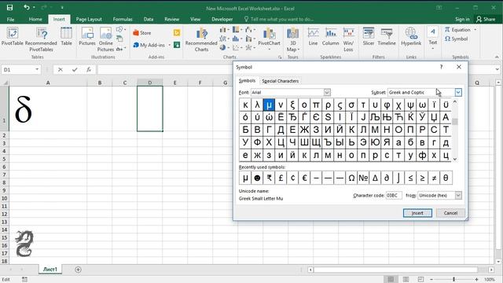The height and width of the screenshot is (283, 503).
Task: Select the Omega symbol in recently used
Action: click(351, 178)
